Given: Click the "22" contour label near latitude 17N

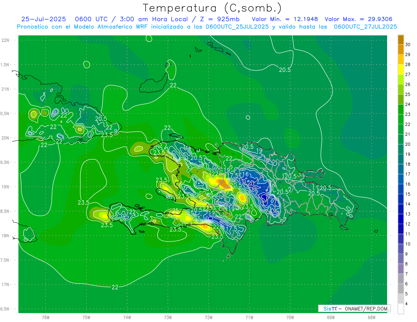Looking at the screenshot, I should click(x=115, y=287).
